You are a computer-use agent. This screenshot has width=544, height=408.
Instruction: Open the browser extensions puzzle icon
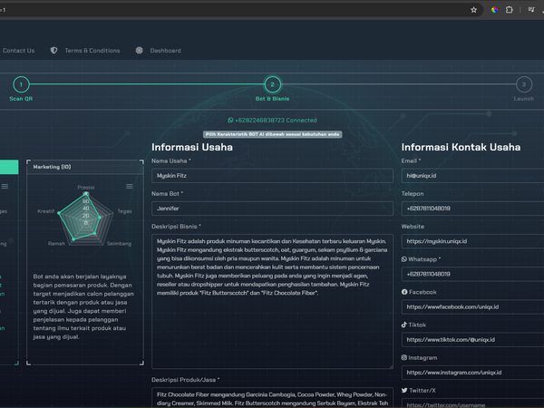click(x=509, y=10)
